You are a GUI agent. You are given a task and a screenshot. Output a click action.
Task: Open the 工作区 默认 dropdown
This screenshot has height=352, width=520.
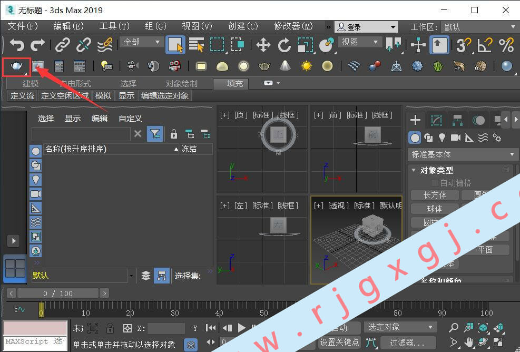click(x=479, y=27)
